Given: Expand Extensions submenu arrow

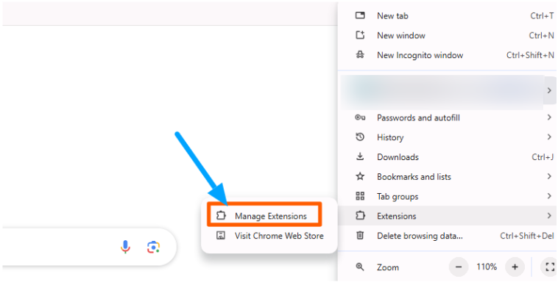Looking at the screenshot, I should pyautogui.click(x=549, y=215).
